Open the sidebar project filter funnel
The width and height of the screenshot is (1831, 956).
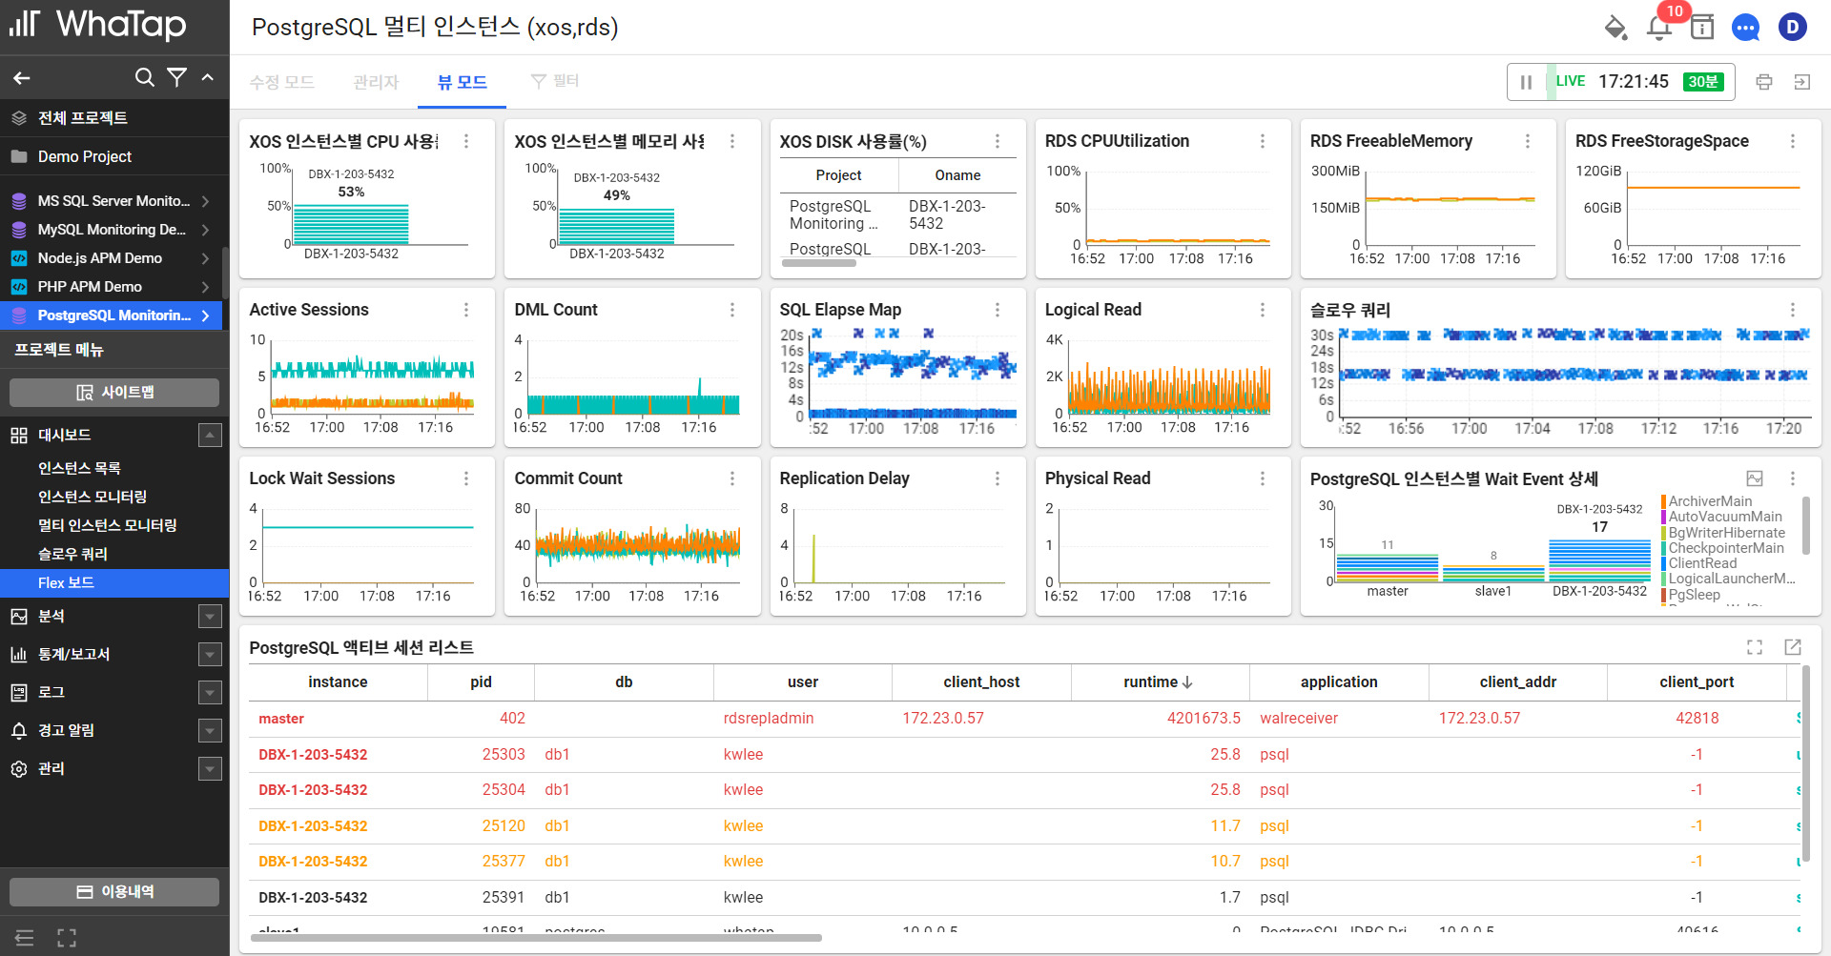pos(176,77)
